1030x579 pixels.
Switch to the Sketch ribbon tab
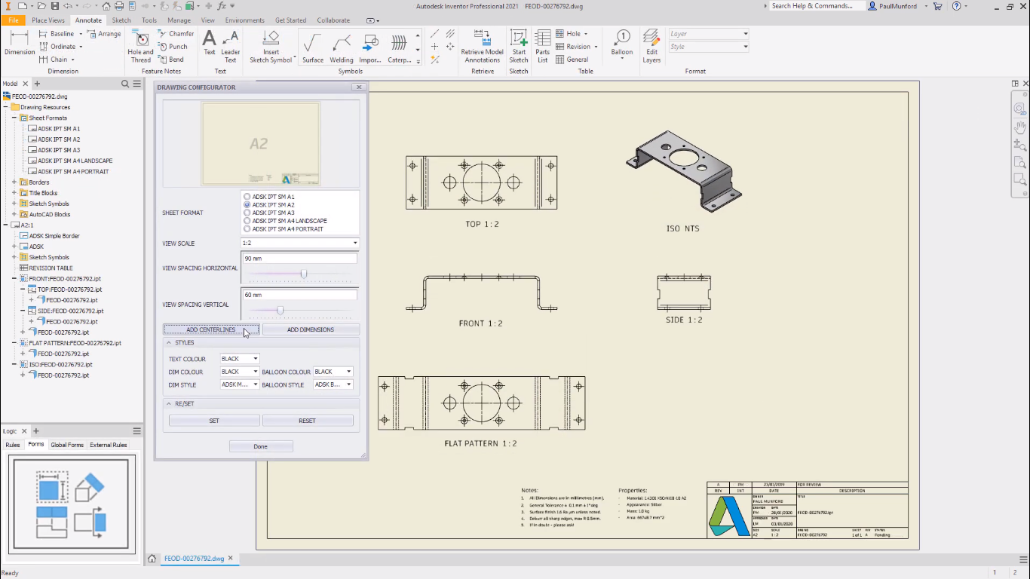click(121, 20)
